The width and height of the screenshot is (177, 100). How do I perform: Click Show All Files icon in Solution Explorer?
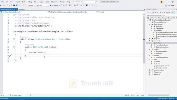(x=169, y=12)
